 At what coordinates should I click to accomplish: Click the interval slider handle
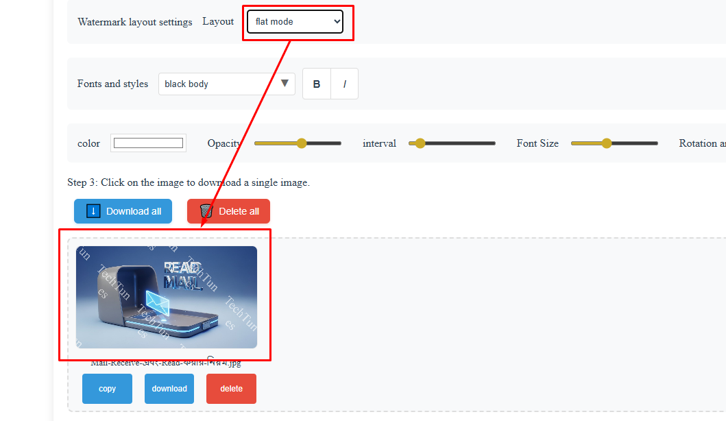(420, 143)
